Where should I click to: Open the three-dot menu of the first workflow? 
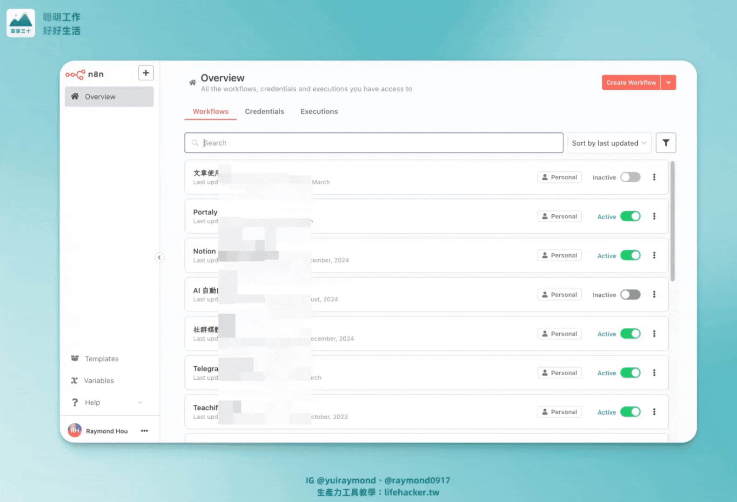654,177
